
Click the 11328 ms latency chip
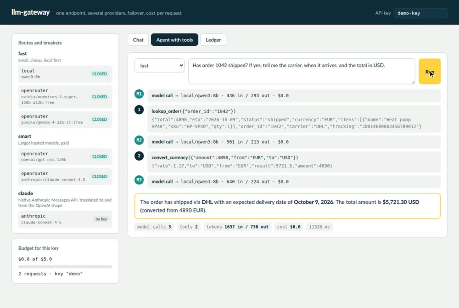[319, 227]
